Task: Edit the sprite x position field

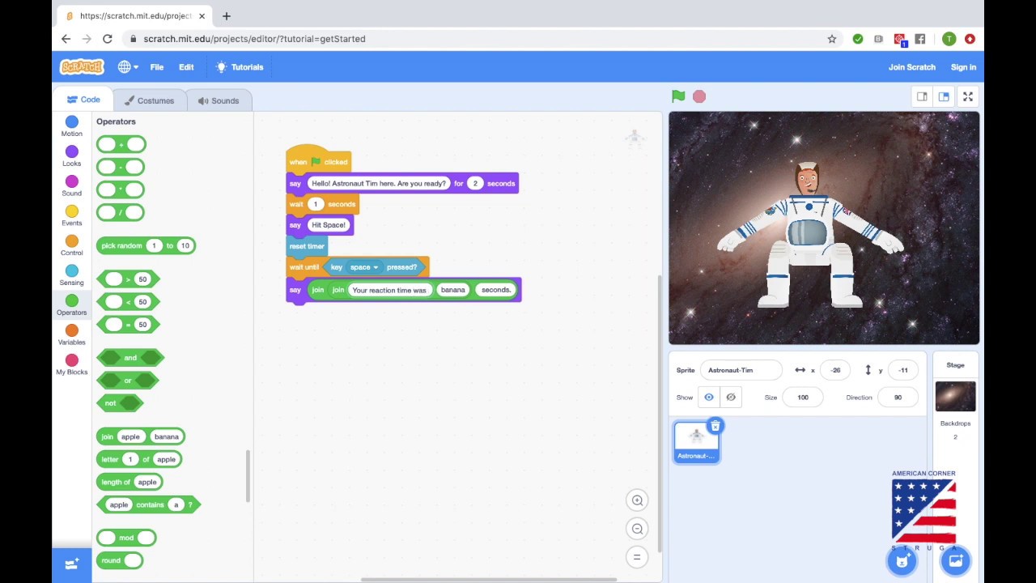Action: [x=835, y=370]
